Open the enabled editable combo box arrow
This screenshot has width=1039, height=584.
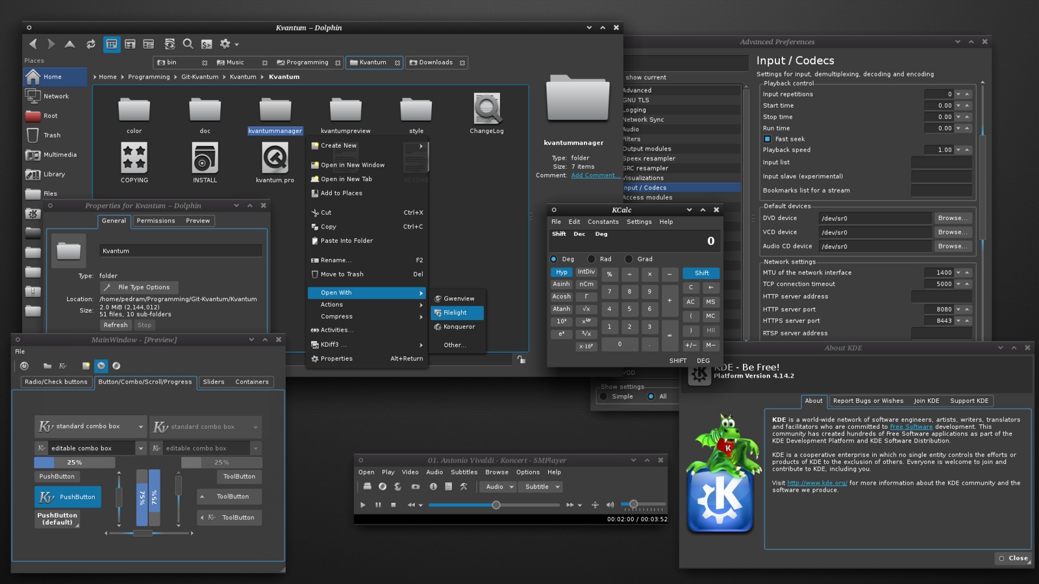[x=140, y=448]
